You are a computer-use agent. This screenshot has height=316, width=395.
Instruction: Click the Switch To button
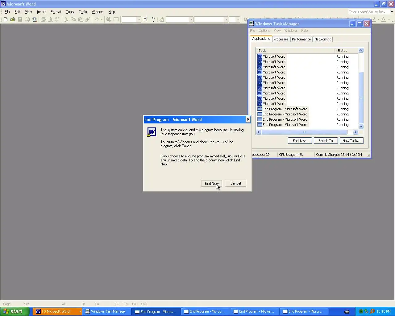326,141
